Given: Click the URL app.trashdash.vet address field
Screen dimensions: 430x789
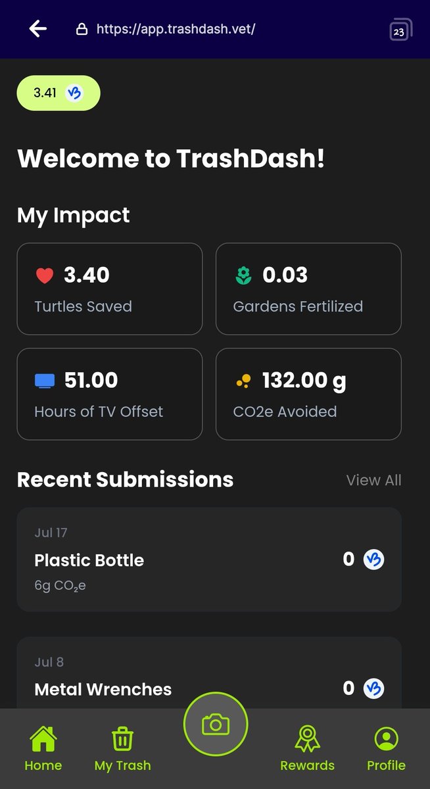Looking at the screenshot, I should coord(176,29).
